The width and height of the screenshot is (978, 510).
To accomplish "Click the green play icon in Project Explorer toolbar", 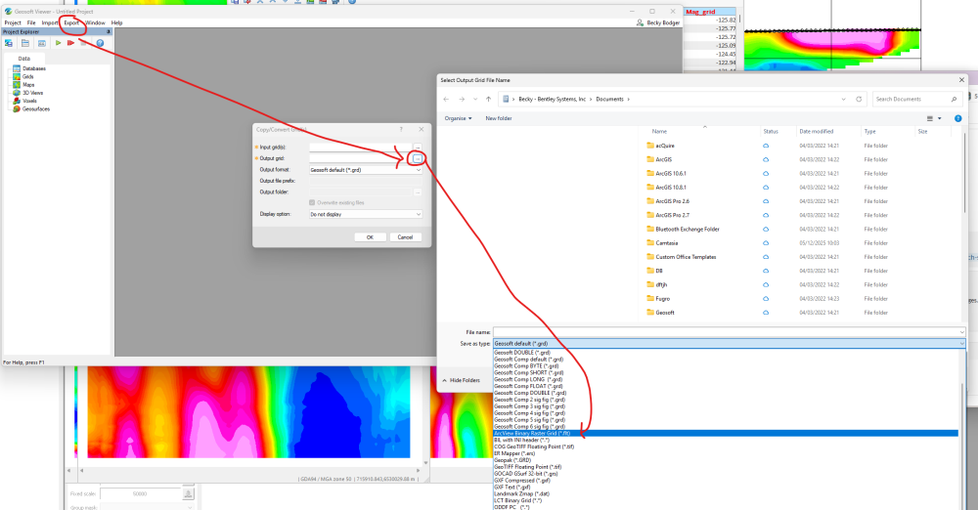I will 58,43.
